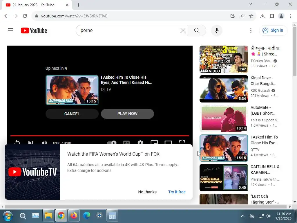Dismiss promo with No thanks
297x223 pixels.
(x=147, y=192)
